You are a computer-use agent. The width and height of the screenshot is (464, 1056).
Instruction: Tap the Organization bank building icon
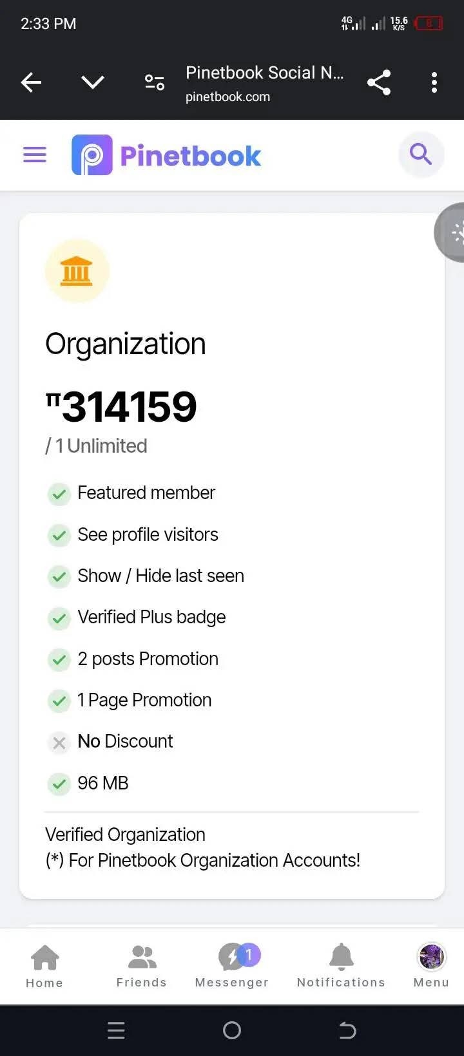point(77,271)
